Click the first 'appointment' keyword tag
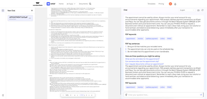This screenshot has height=99, width=207. 131,39
